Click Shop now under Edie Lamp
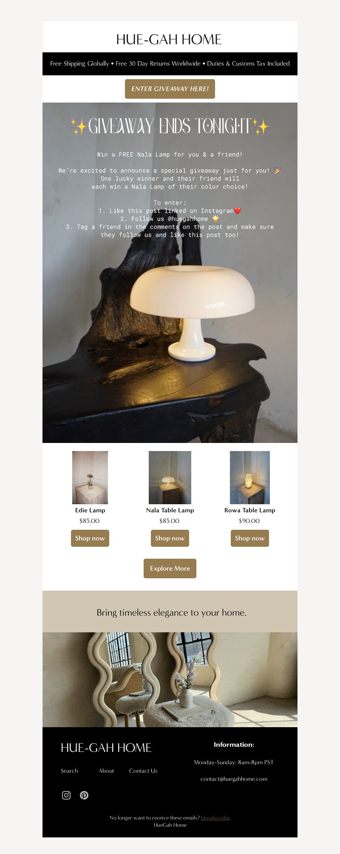The height and width of the screenshot is (854, 340). point(90,538)
